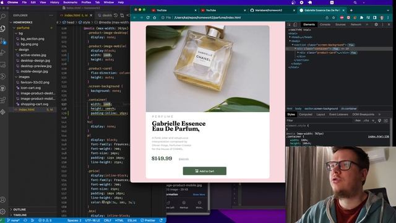The width and height of the screenshot is (396, 223).
Task: Click Show More in the Finder preview
Action: [x=199, y=195]
